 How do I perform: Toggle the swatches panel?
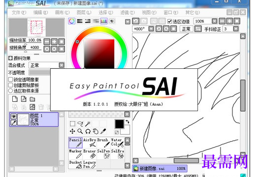104,21
